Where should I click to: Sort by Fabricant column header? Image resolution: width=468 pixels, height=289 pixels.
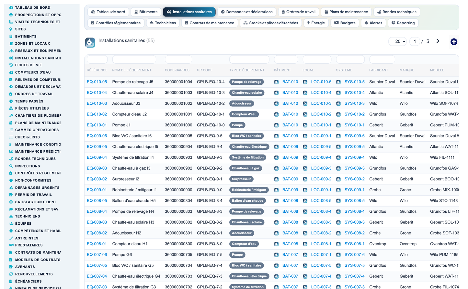(x=379, y=70)
